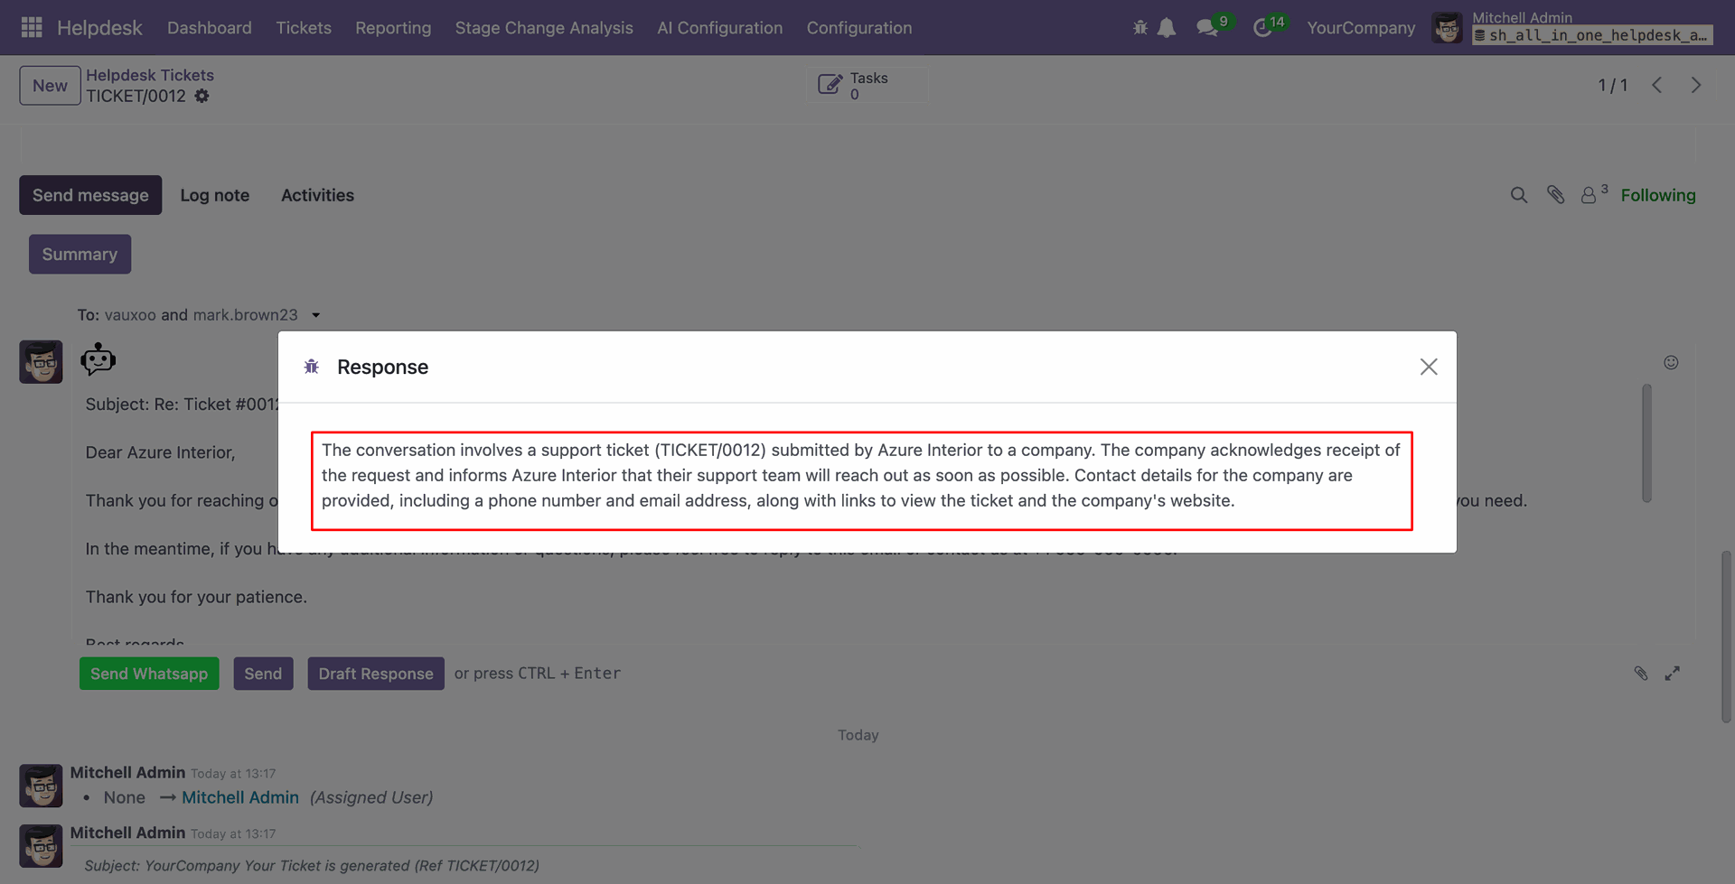Switch to the Log note tab
This screenshot has width=1735, height=884.
(x=215, y=195)
